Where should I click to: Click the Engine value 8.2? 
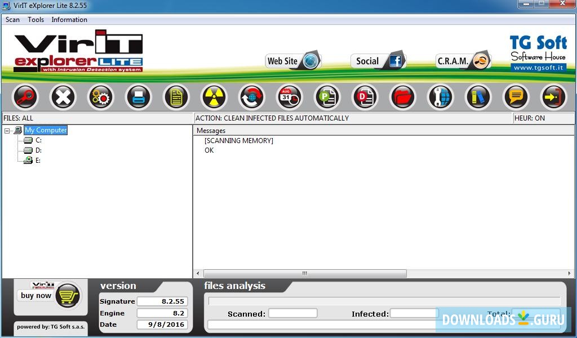[x=162, y=313]
